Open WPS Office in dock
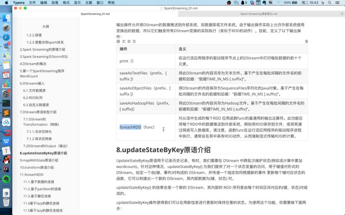Screen dimensions: 345x215 6,141
